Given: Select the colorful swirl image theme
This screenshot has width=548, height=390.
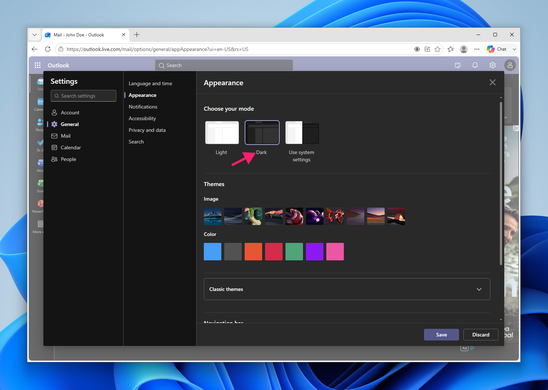Looking at the screenshot, I should 294,216.
